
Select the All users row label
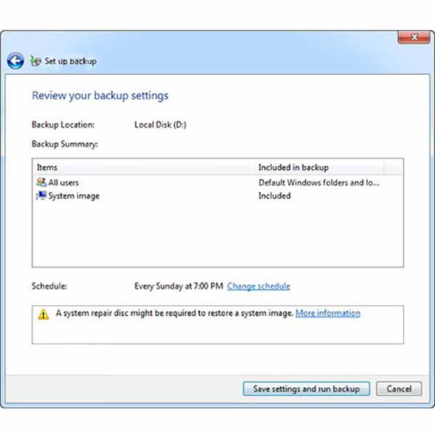[64, 183]
